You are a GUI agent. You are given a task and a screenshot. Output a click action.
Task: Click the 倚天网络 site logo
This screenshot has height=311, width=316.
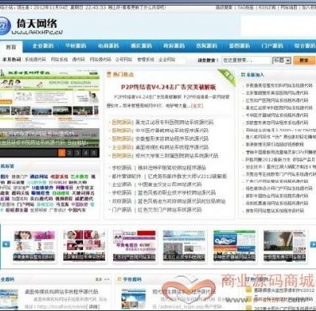click(x=31, y=27)
